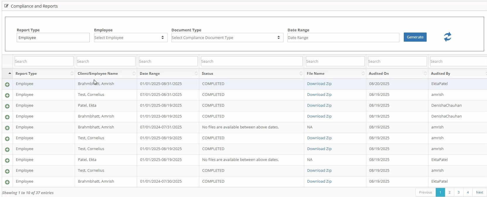Screen dimensions: 487x197
Task: Download Zip for the first row
Action: pyautogui.click(x=319, y=84)
